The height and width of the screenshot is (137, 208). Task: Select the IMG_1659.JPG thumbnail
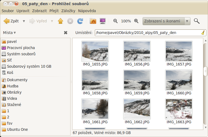pos(137,80)
